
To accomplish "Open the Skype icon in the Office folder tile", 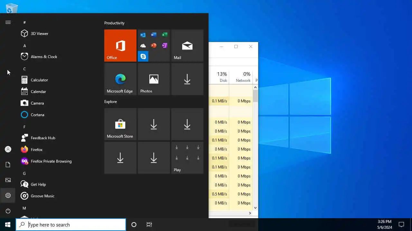I will (x=143, y=56).
